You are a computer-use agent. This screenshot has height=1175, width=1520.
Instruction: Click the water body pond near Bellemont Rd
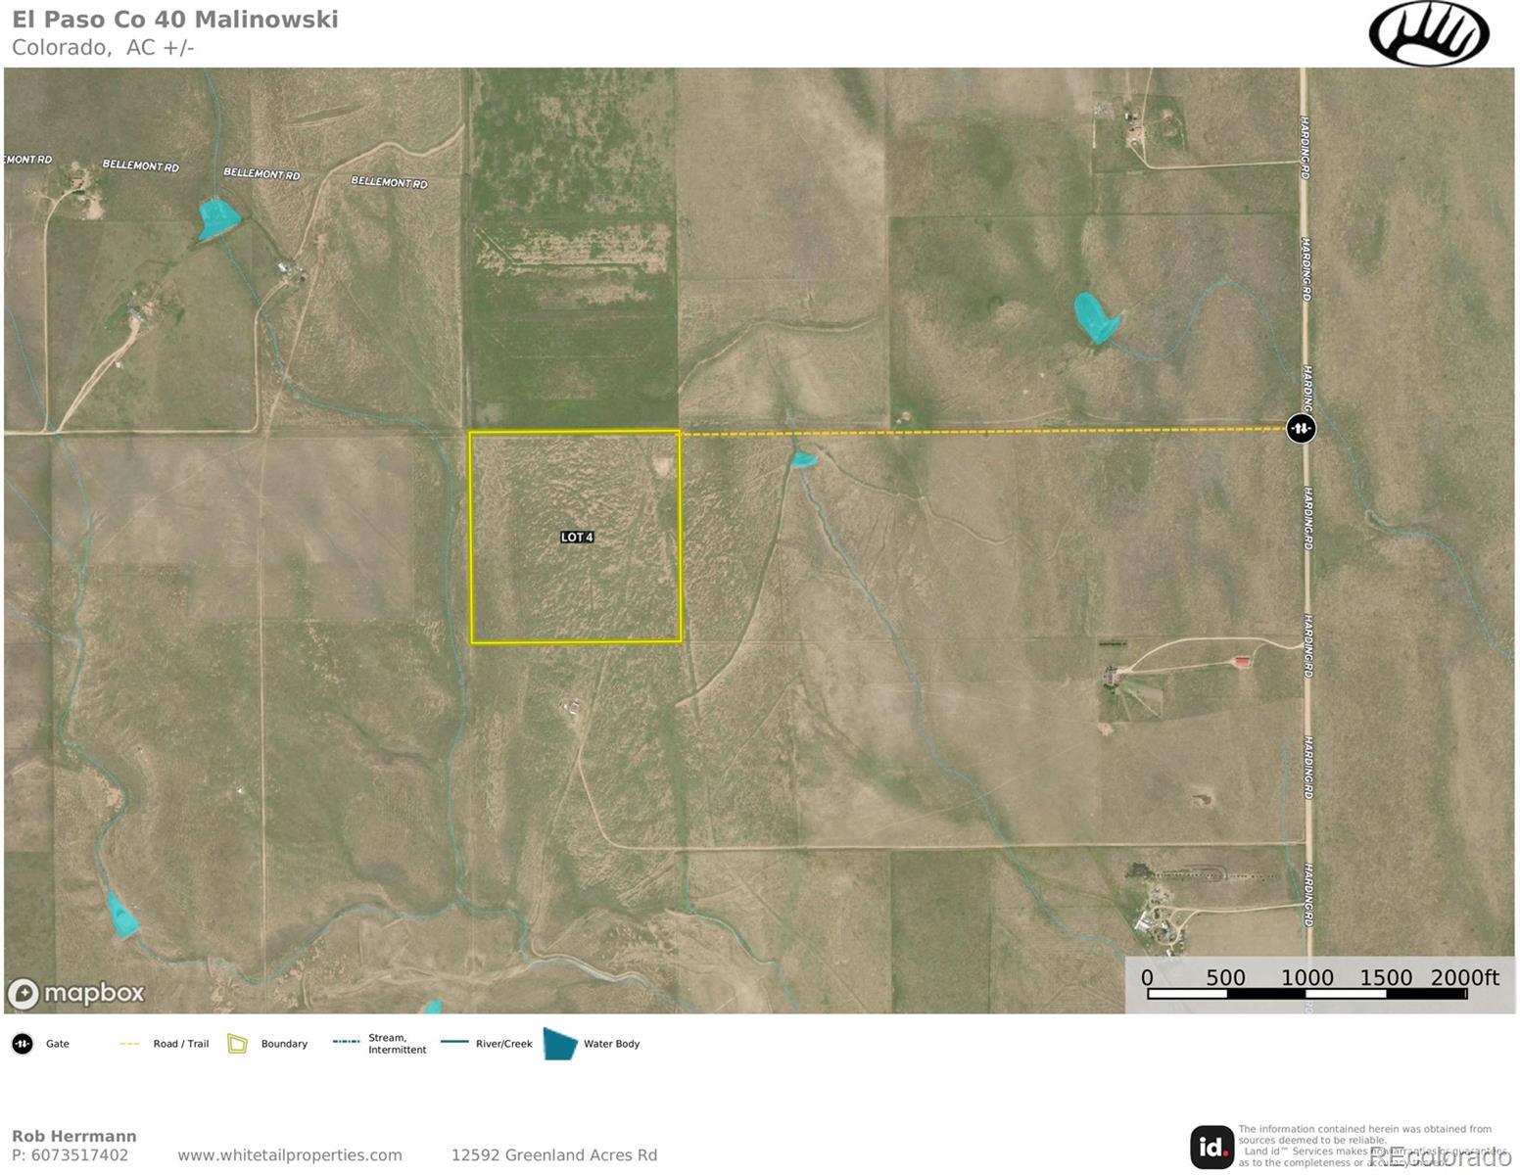pos(216,217)
